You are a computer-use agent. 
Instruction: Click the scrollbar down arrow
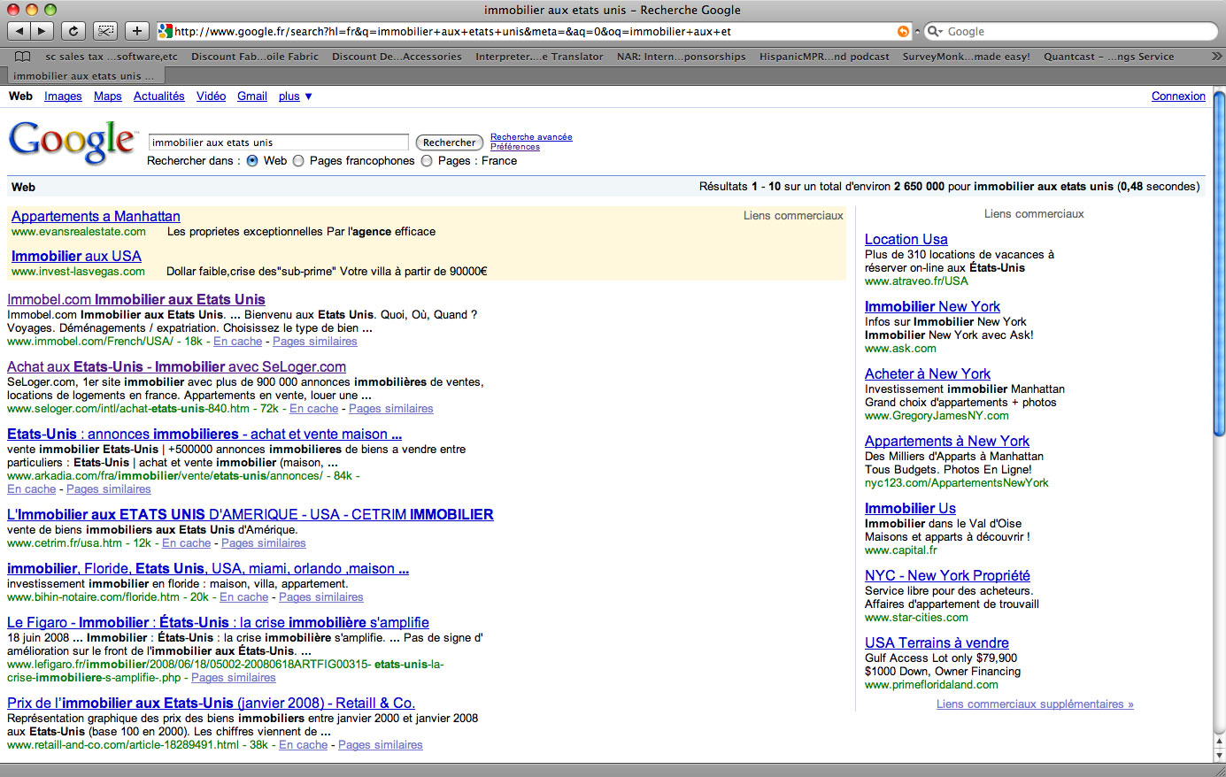(x=1219, y=756)
